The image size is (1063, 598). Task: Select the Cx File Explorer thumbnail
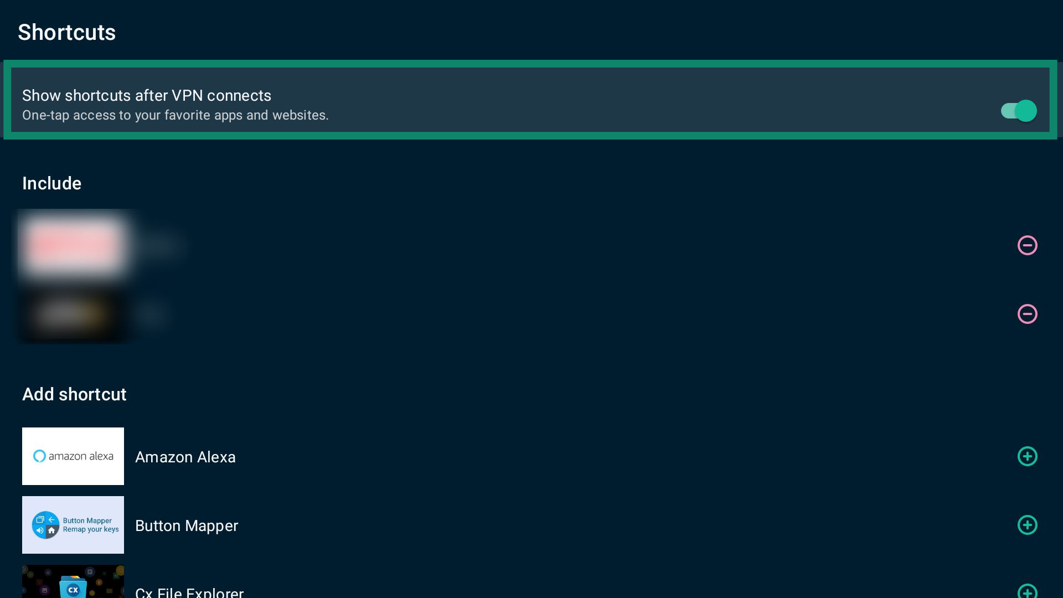[x=73, y=581]
